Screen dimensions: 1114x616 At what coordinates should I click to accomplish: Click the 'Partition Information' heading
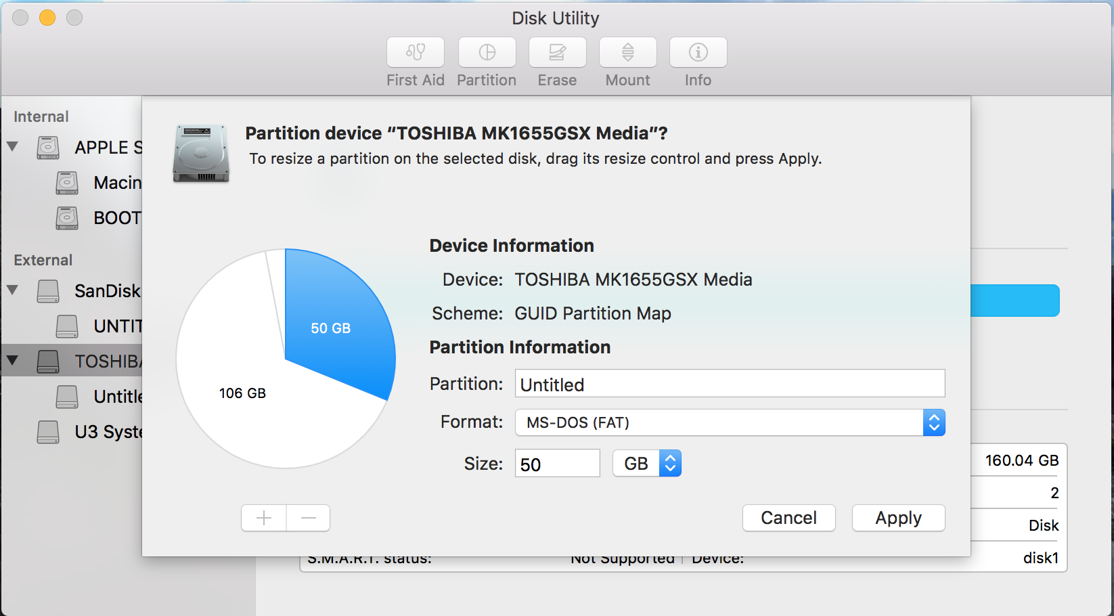pyautogui.click(x=520, y=347)
